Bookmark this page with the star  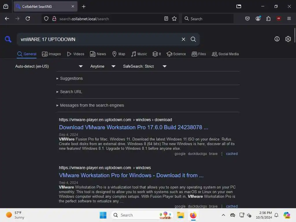174,18
